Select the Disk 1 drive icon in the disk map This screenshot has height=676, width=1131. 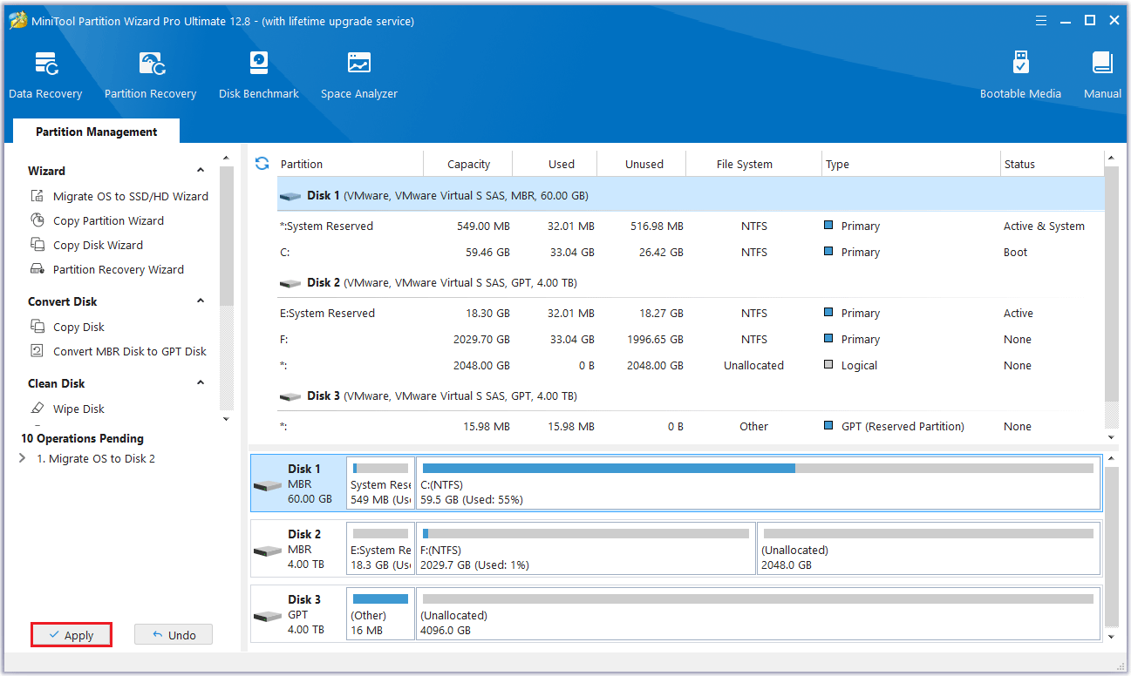click(267, 484)
